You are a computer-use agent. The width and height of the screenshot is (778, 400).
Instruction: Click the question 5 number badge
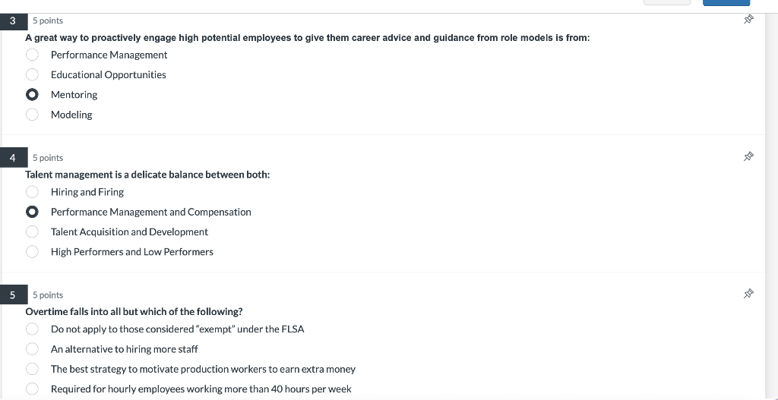[x=14, y=295]
